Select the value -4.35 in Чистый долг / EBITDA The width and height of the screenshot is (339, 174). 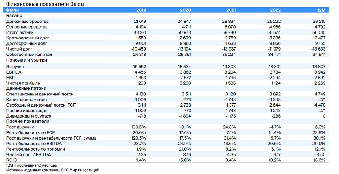click(231, 155)
